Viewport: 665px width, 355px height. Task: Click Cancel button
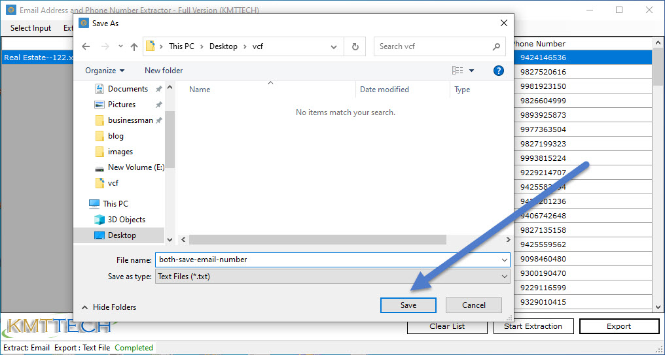point(474,305)
